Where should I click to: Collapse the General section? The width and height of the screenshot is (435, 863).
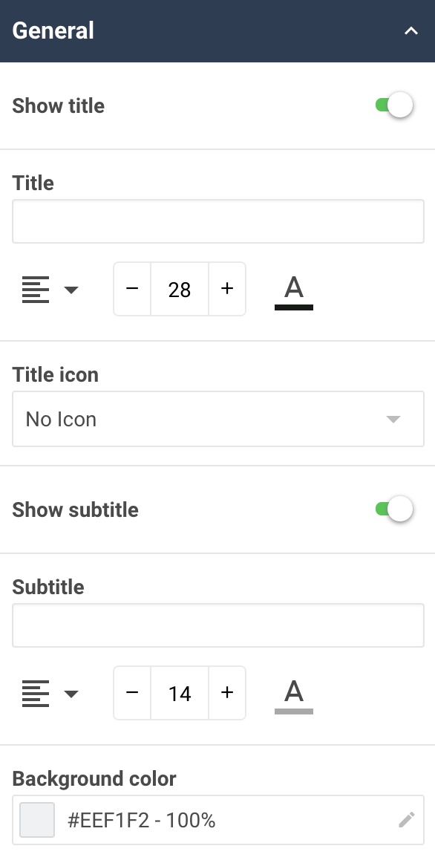(411, 31)
